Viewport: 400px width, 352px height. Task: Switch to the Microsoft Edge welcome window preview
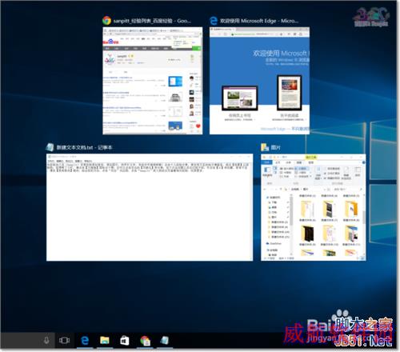(x=259, y=81)
